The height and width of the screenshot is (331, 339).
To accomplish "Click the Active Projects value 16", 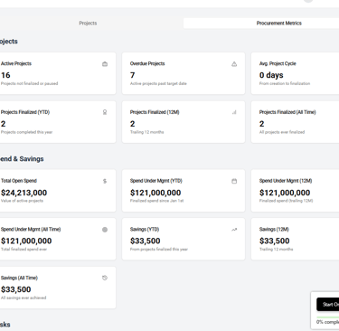I will [x=5, y=75].
